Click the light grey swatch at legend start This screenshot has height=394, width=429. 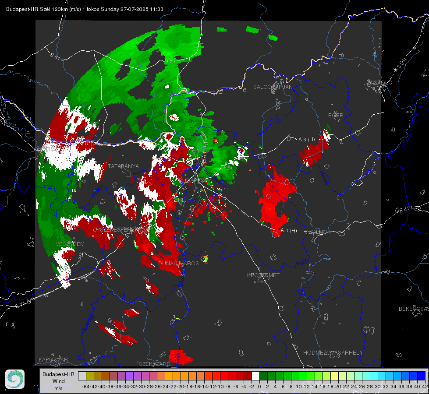click(82, 376)
